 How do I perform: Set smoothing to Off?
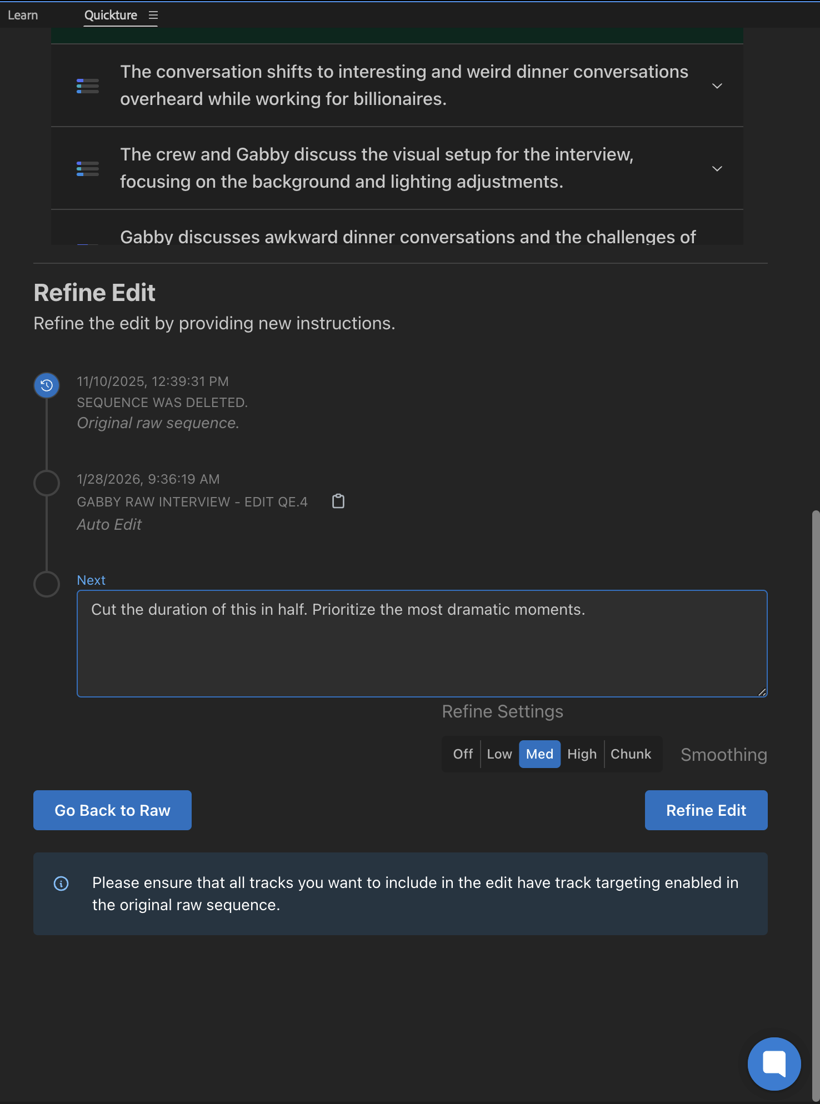(x=463, y=754)
